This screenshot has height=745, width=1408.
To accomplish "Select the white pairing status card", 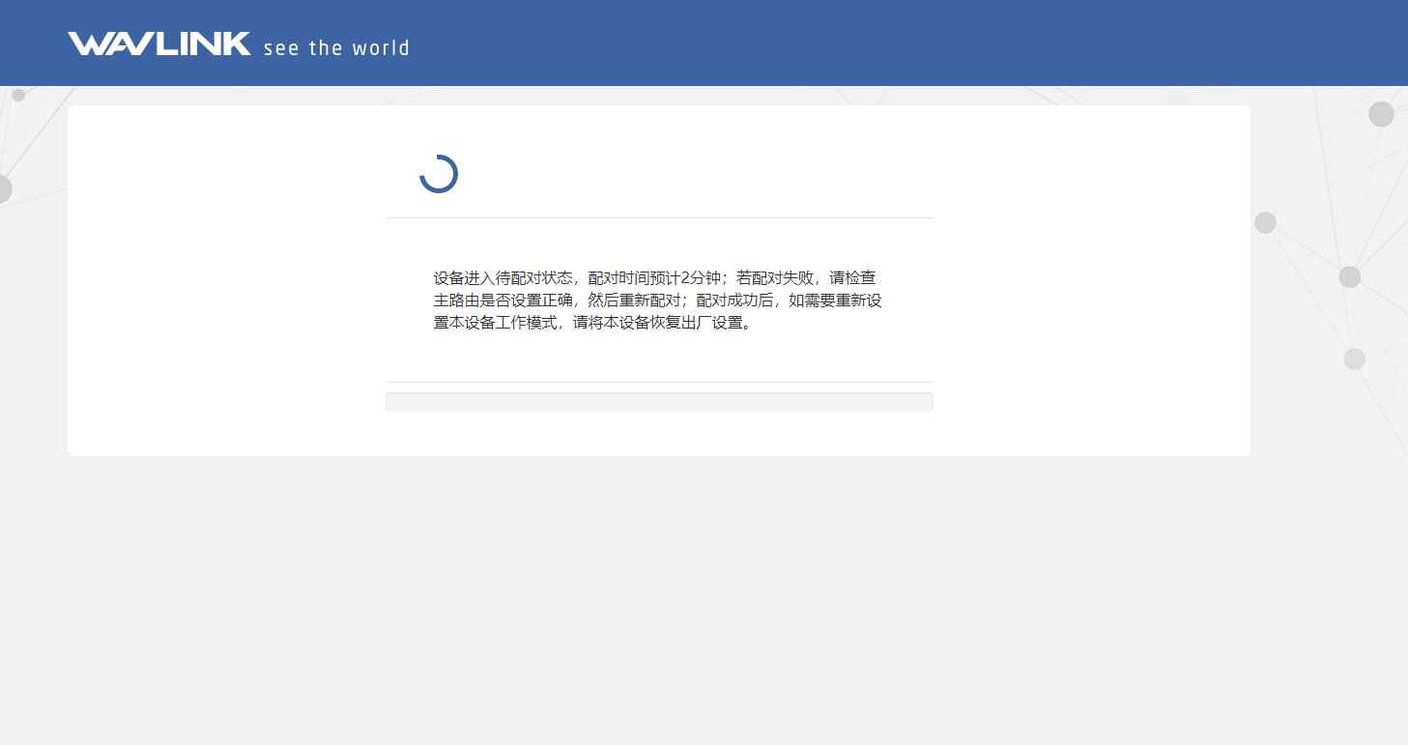I will pos(658,280).
